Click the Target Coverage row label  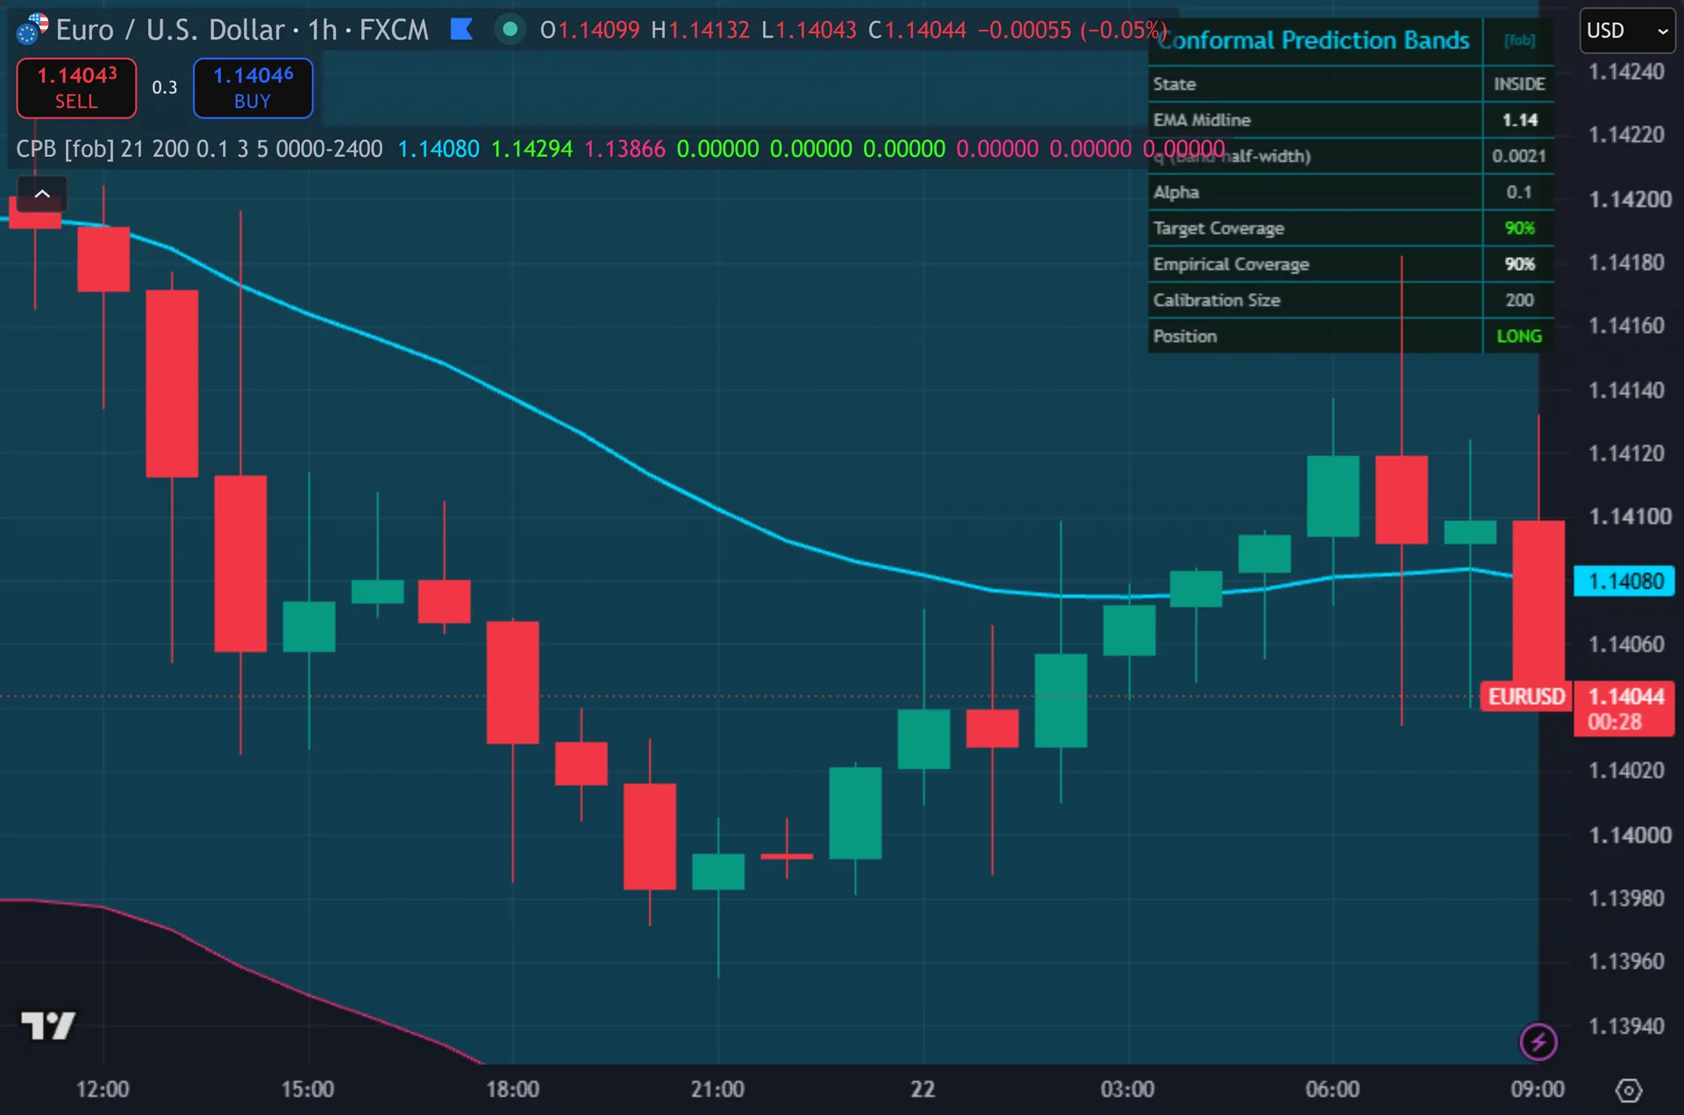(1218, 228)
